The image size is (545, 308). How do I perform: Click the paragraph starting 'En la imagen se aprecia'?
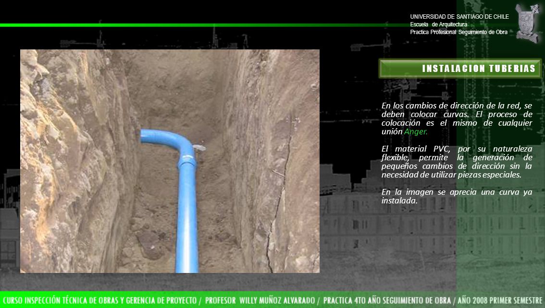pyautogui.click(x=457, y=196)
